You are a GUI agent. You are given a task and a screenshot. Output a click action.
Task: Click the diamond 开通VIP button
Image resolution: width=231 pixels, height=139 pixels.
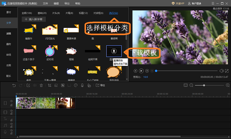tap(178, 4)
